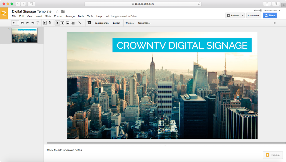
Task: Click the CROWNTV DIGITAL SIGNAGE title box
Action: [182, 45]
